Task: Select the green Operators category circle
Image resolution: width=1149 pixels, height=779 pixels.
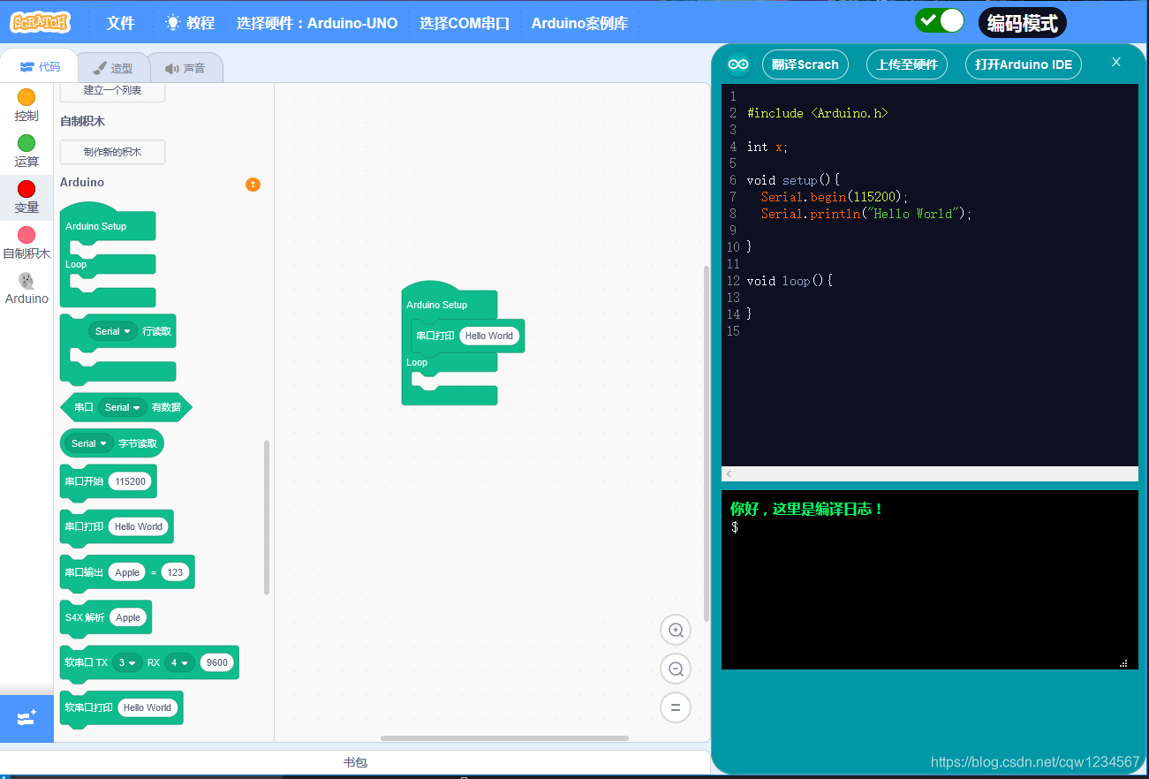Action: (x=26, y=143)
